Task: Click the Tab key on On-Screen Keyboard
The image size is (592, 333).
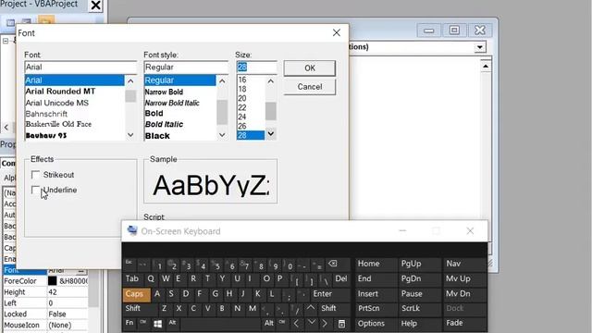Action: pyautogui.click(x=132, y=279)
